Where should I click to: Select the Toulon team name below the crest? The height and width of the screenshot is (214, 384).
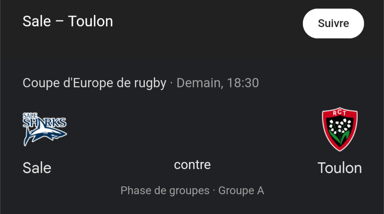pos(340,168)
